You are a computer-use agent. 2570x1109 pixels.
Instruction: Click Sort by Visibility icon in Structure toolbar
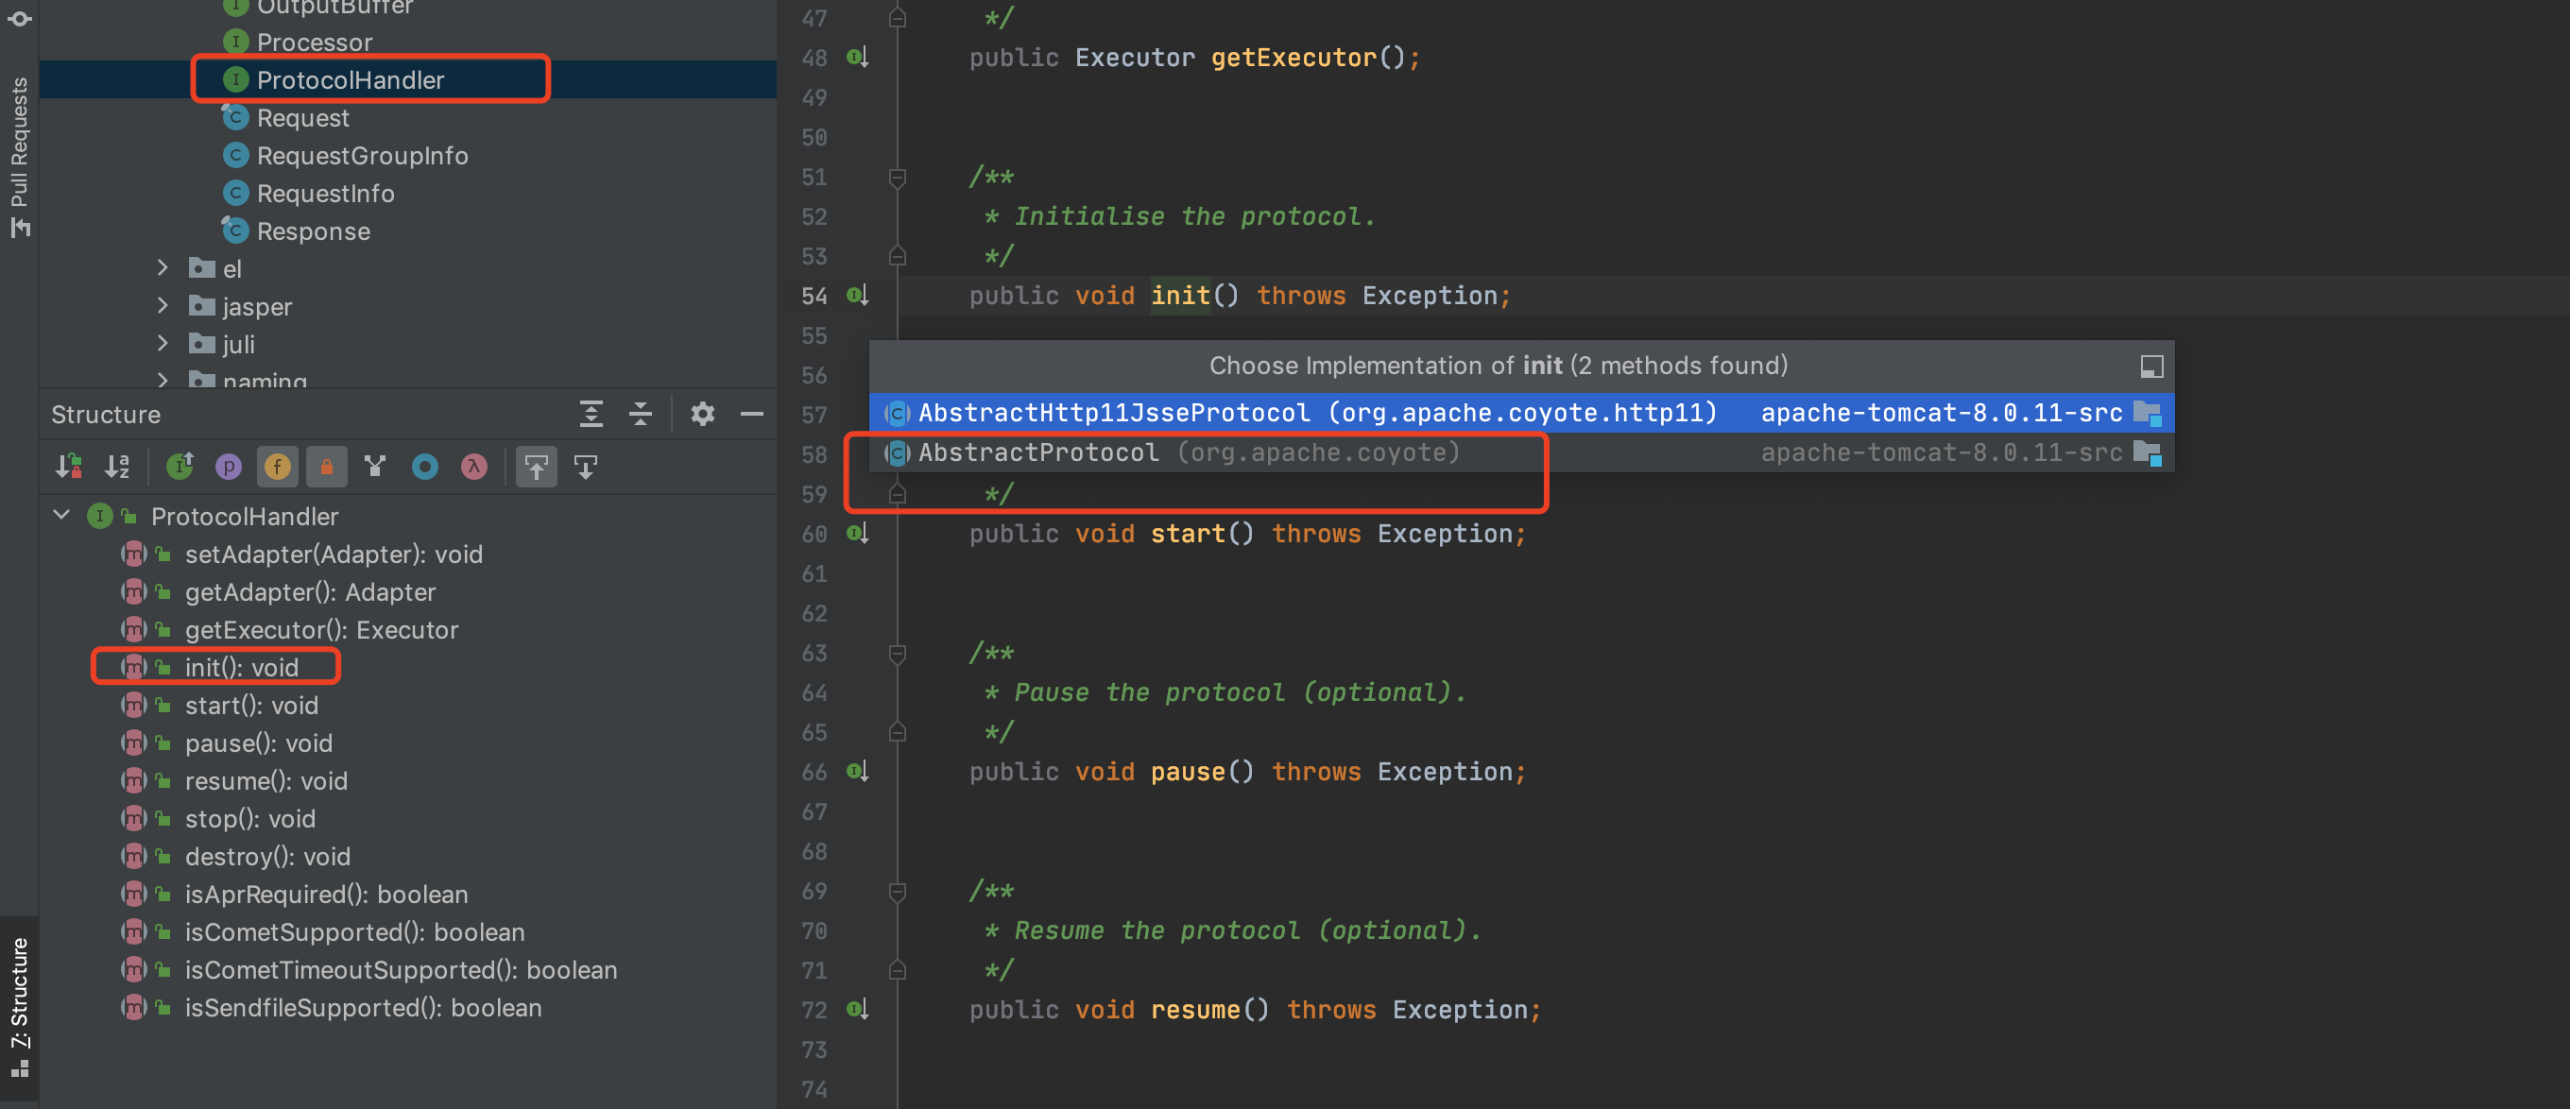(x=69, y=467)
